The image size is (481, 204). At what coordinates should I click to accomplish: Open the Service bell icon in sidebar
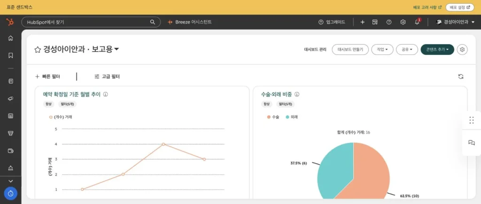point(11,168)
